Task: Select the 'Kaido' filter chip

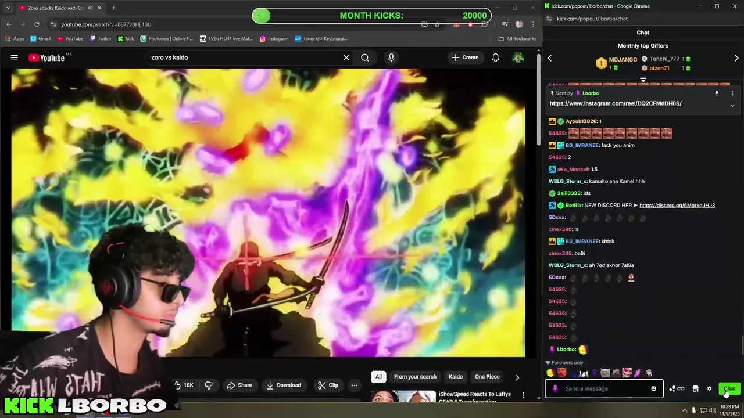Action: pyautogui.click(x=456, y=377)
